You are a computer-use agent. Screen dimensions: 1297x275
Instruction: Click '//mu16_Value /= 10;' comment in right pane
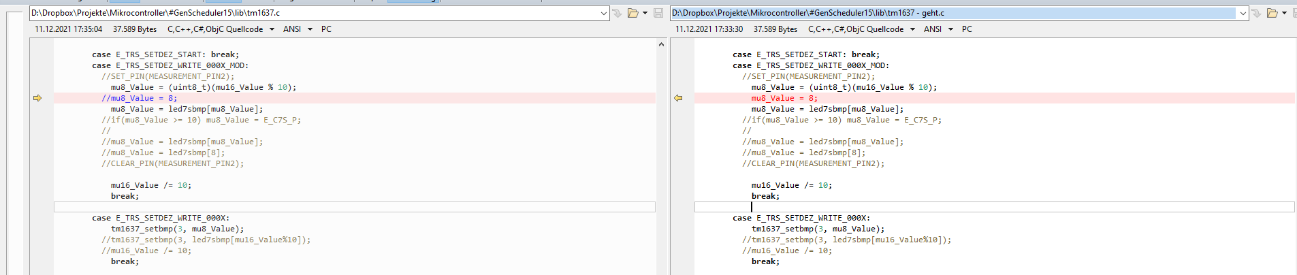pos(787,250)
